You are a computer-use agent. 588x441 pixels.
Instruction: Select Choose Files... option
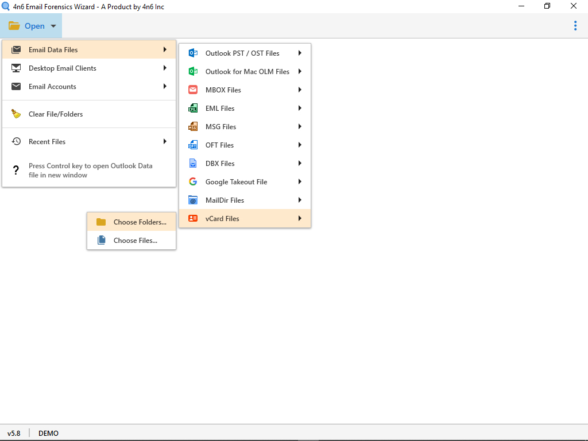[x=131, y=241]
